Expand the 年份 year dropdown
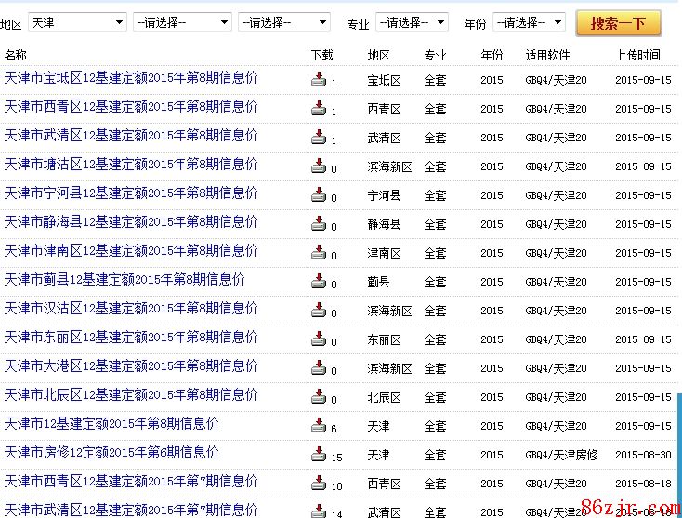Image resolution: width=682 pixels, height=518 pixels. 529,21
